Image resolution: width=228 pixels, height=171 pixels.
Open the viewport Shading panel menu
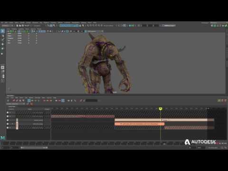pyautogui.click(x=14, y=29)
